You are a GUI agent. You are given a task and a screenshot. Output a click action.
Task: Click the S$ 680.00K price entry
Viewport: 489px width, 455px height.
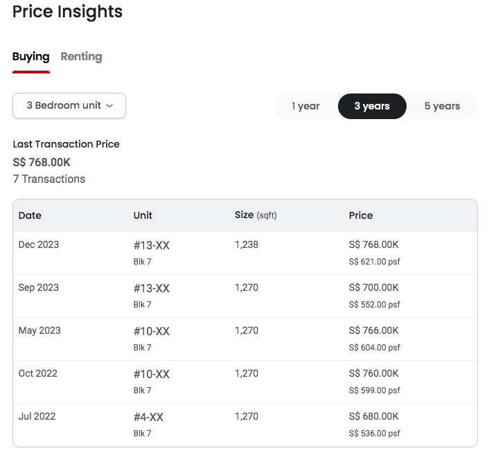(x=373, y=416)
